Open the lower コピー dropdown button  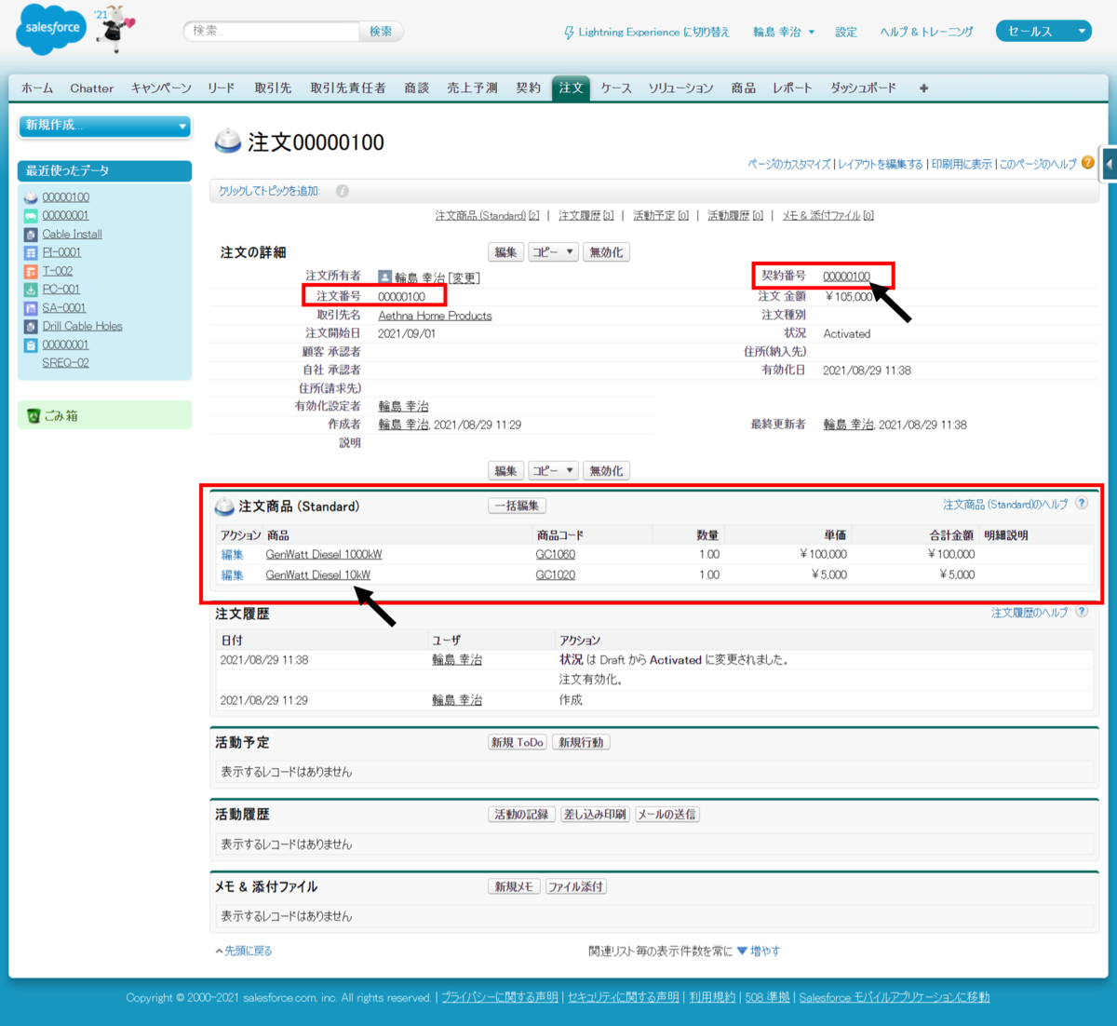coord(553,471)
